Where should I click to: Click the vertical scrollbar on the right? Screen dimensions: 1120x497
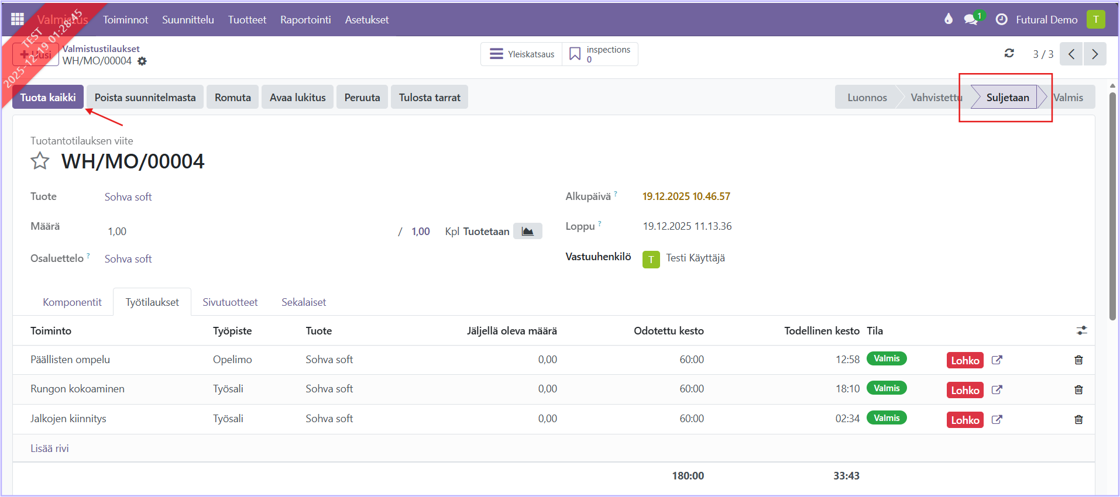pos(1112,205)
